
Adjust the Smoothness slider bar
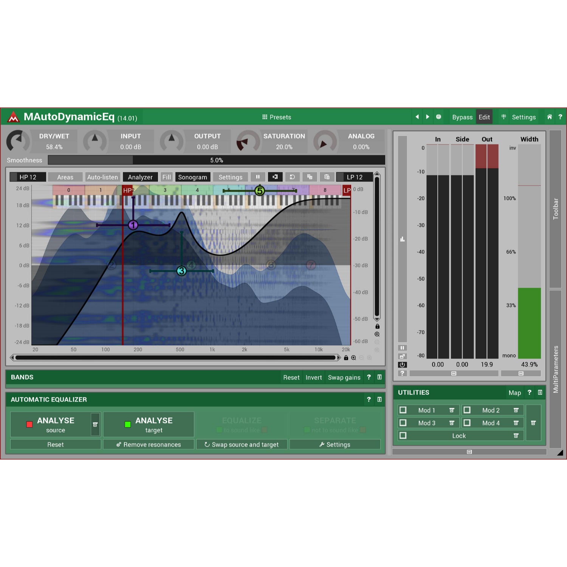(217, 160)
